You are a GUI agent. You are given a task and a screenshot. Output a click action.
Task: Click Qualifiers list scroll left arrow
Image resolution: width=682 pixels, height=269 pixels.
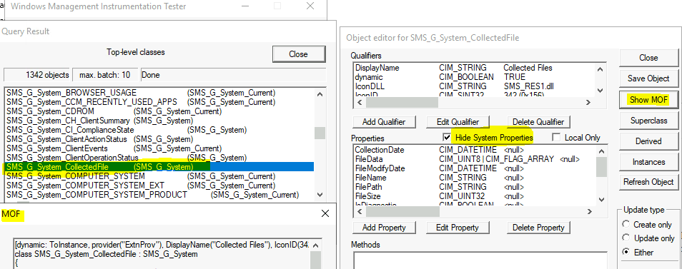[360, 103]
